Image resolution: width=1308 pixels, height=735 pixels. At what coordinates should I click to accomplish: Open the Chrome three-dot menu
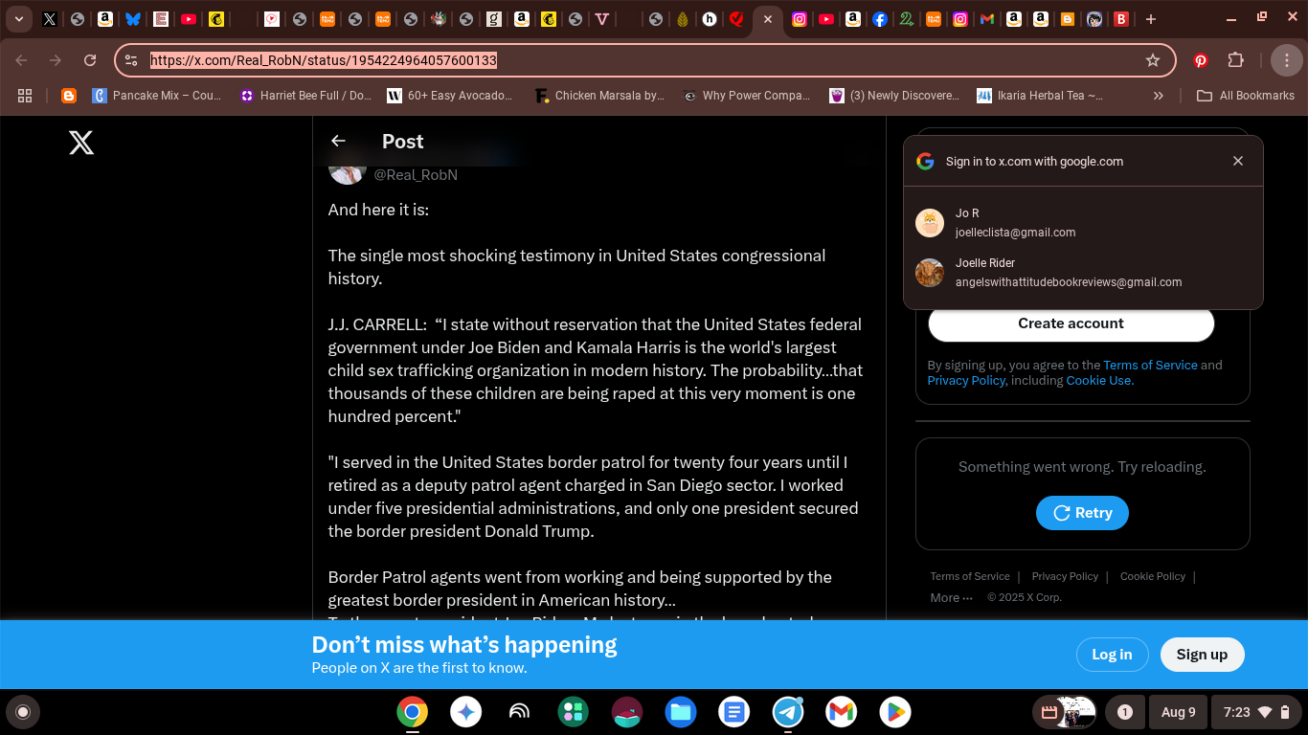pos(1286,60)
